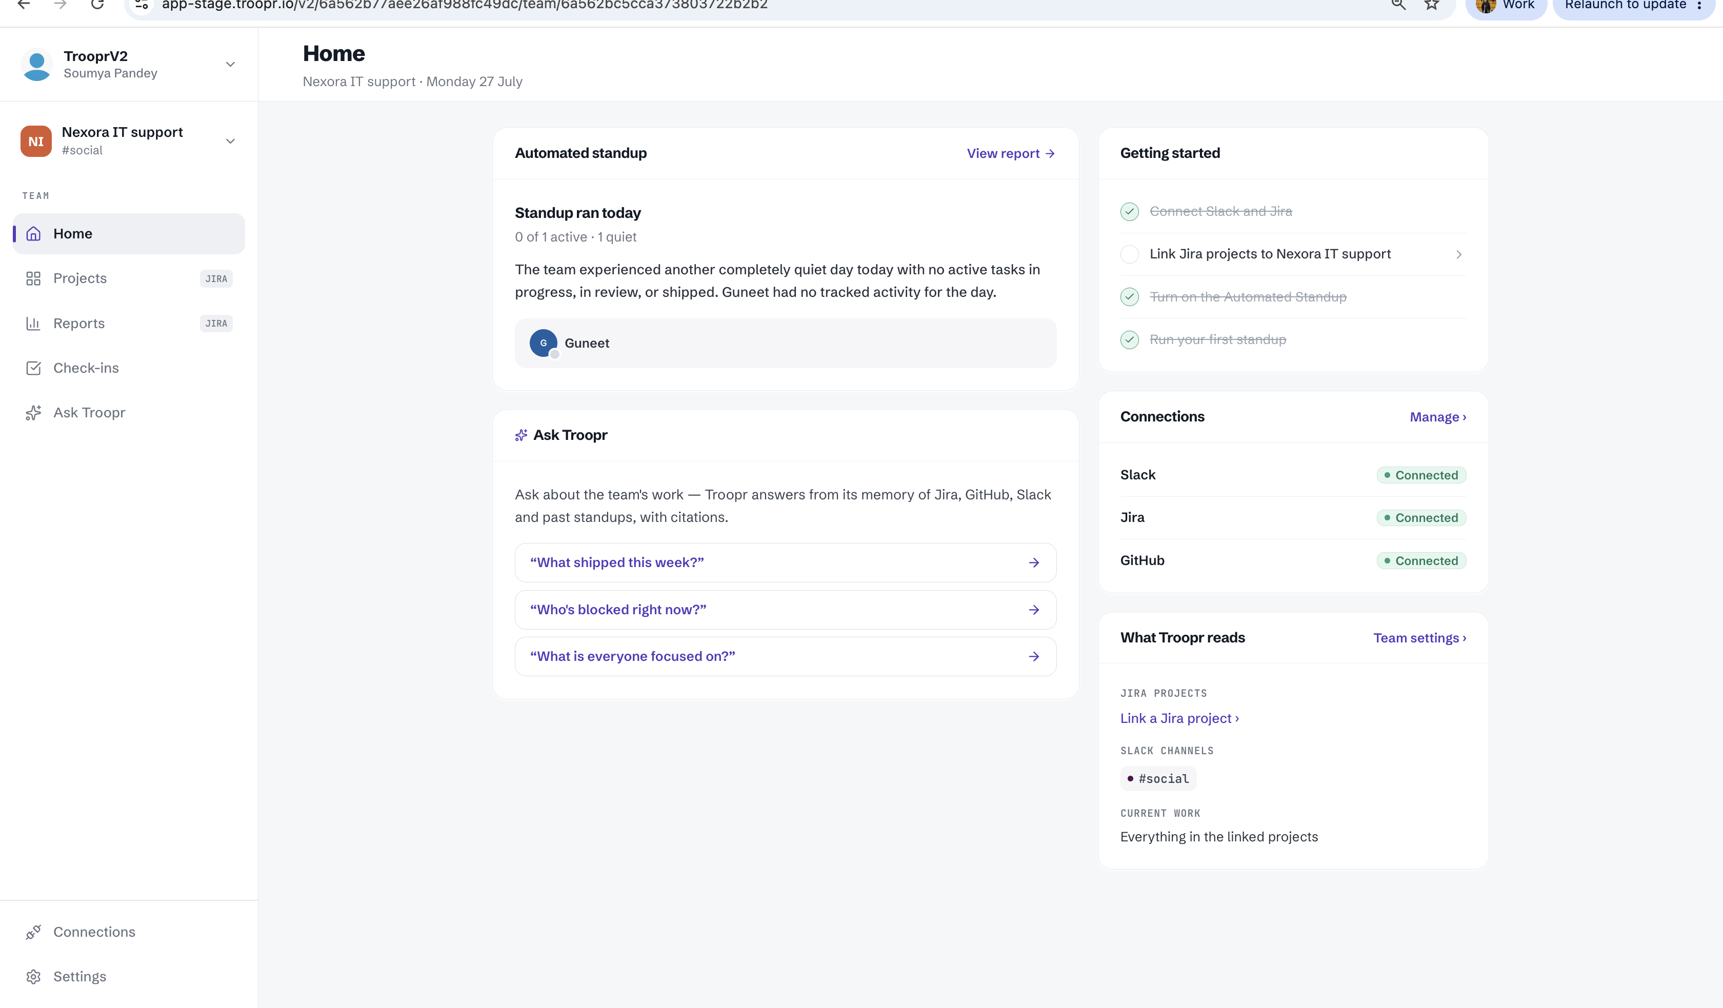
Task: Toggle Turn on the Automated Standup checkmark
Action: pyautogui.click(x=1130, y=297)
